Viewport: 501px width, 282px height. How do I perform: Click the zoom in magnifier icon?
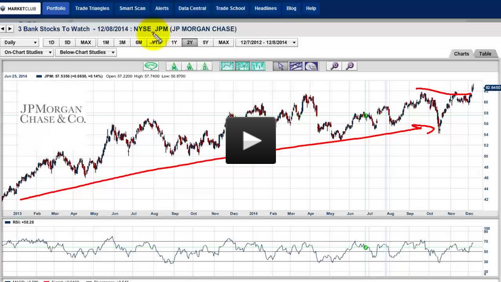tap(334, 66)
